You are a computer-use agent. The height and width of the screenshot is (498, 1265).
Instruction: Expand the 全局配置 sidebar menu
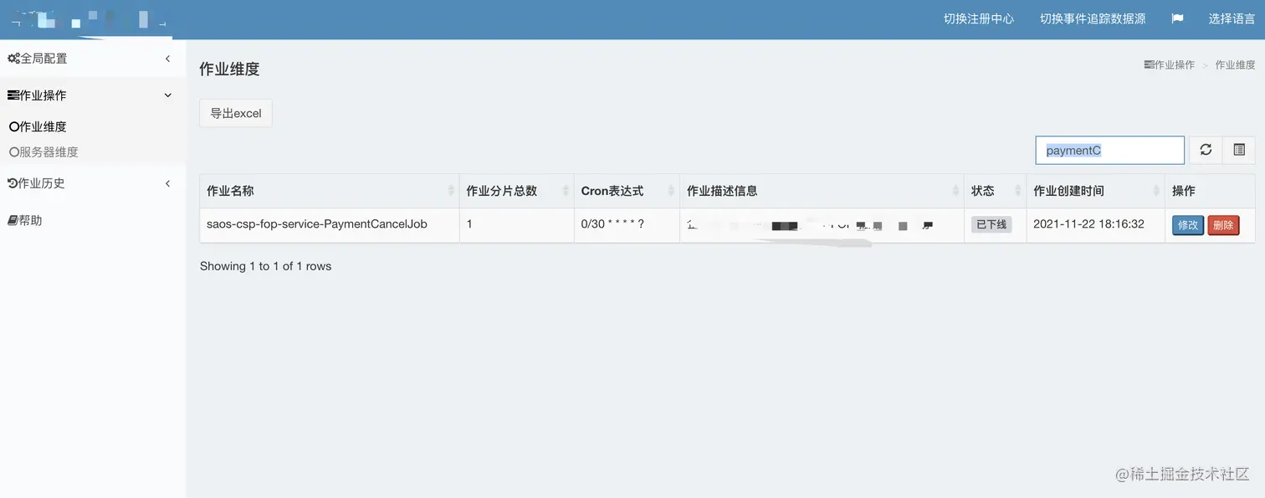click(x=93, y=59)
